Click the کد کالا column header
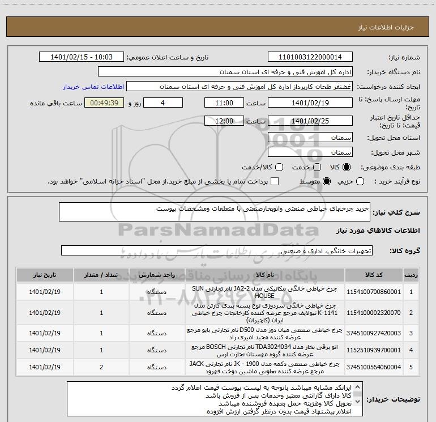The image size is (436, 422). pos(374,275)
